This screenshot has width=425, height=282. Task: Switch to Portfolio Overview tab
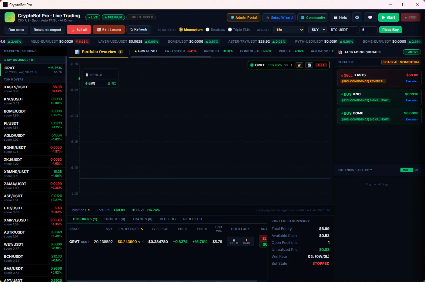click(99, 52)
